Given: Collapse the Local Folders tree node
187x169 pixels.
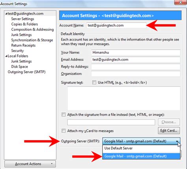Looking at the screenshot, I should pyautogui.click(x=6, y=56).
